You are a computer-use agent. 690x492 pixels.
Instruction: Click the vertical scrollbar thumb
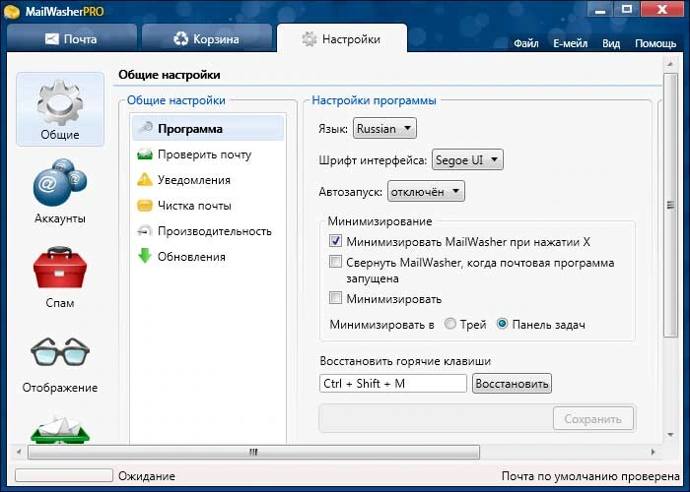point(670,205)
